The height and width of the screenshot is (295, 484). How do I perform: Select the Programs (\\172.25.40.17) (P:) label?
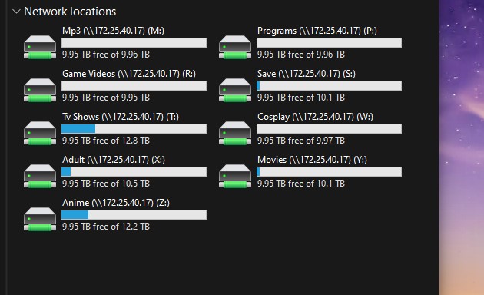[x=317, y=31]
